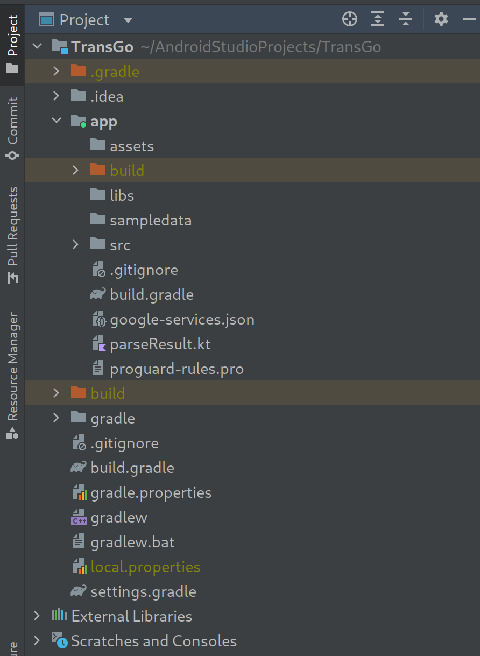Select root-level .gitignore file name
The height and width of the screenshot is (656, 480).
tap(124, 443)
